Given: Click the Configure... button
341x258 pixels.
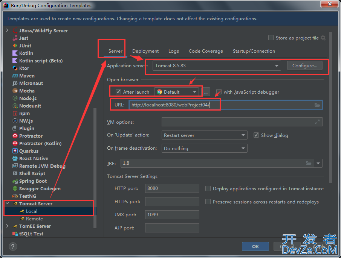Looking at the screenshot, I should 305,66.
